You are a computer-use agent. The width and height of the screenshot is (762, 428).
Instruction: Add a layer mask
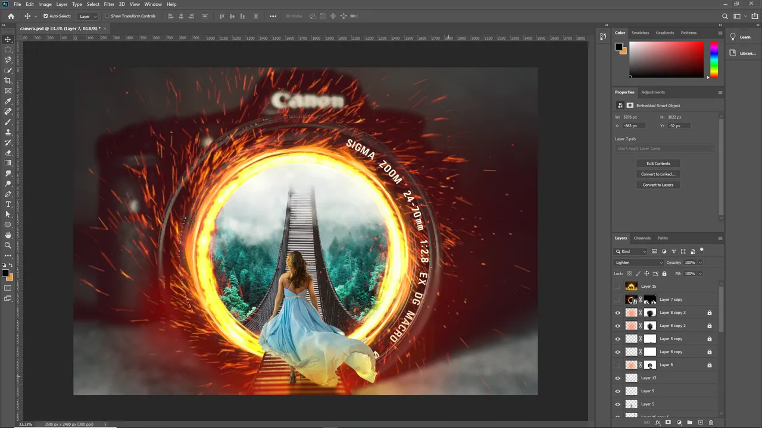668,423
